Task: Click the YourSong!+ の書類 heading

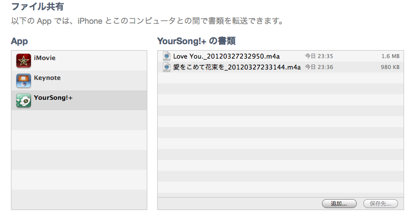Action: [x=196, y=41]
